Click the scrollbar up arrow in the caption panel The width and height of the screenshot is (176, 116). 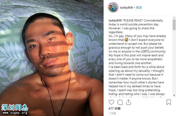[174, 18]
